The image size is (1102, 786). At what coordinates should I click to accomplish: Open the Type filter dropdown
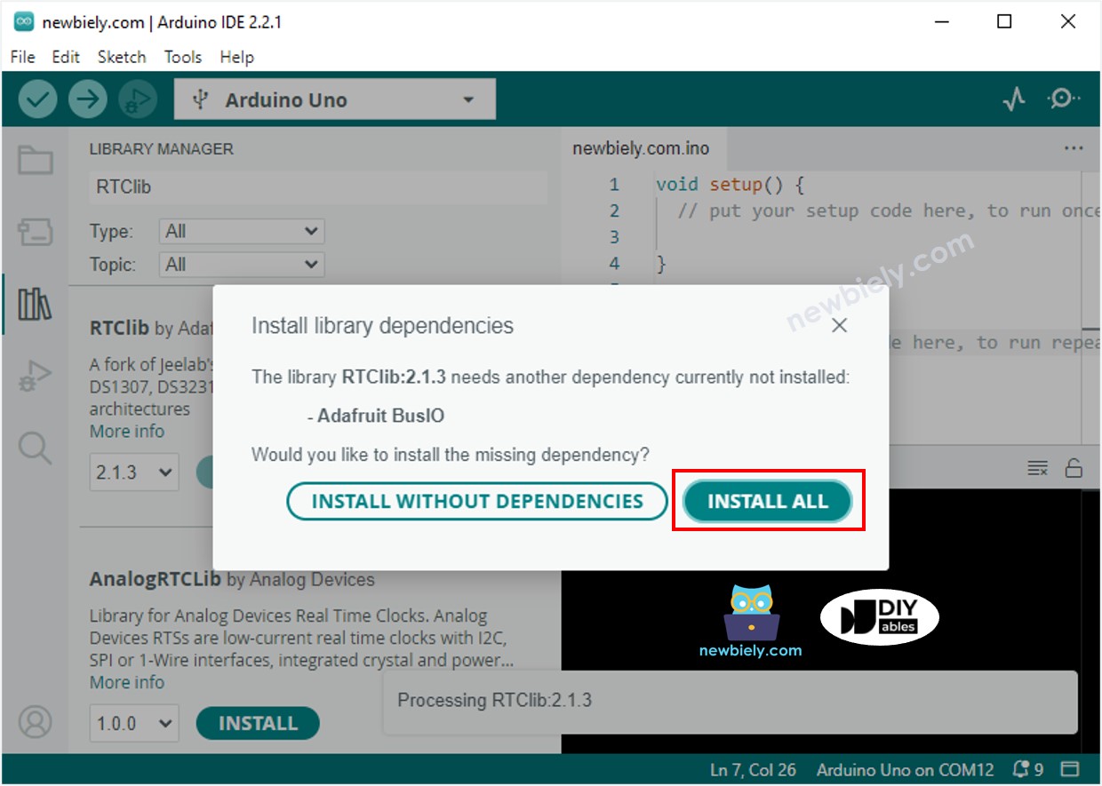242,232
